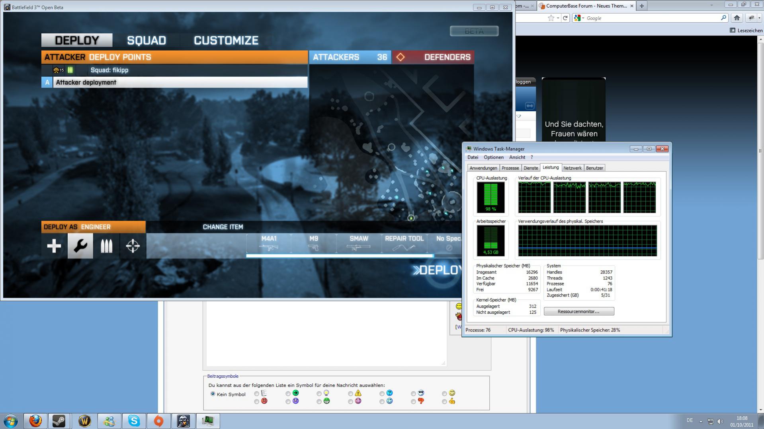Select the Squad: fikipp deploy row
The height and width of the screenshot is (429, 764).
[x=174, y=70]
